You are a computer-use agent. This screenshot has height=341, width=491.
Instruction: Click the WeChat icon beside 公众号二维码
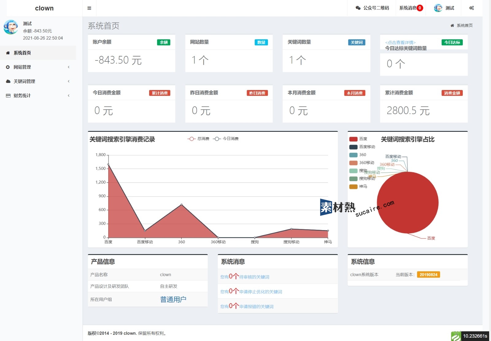click(358, 8)
